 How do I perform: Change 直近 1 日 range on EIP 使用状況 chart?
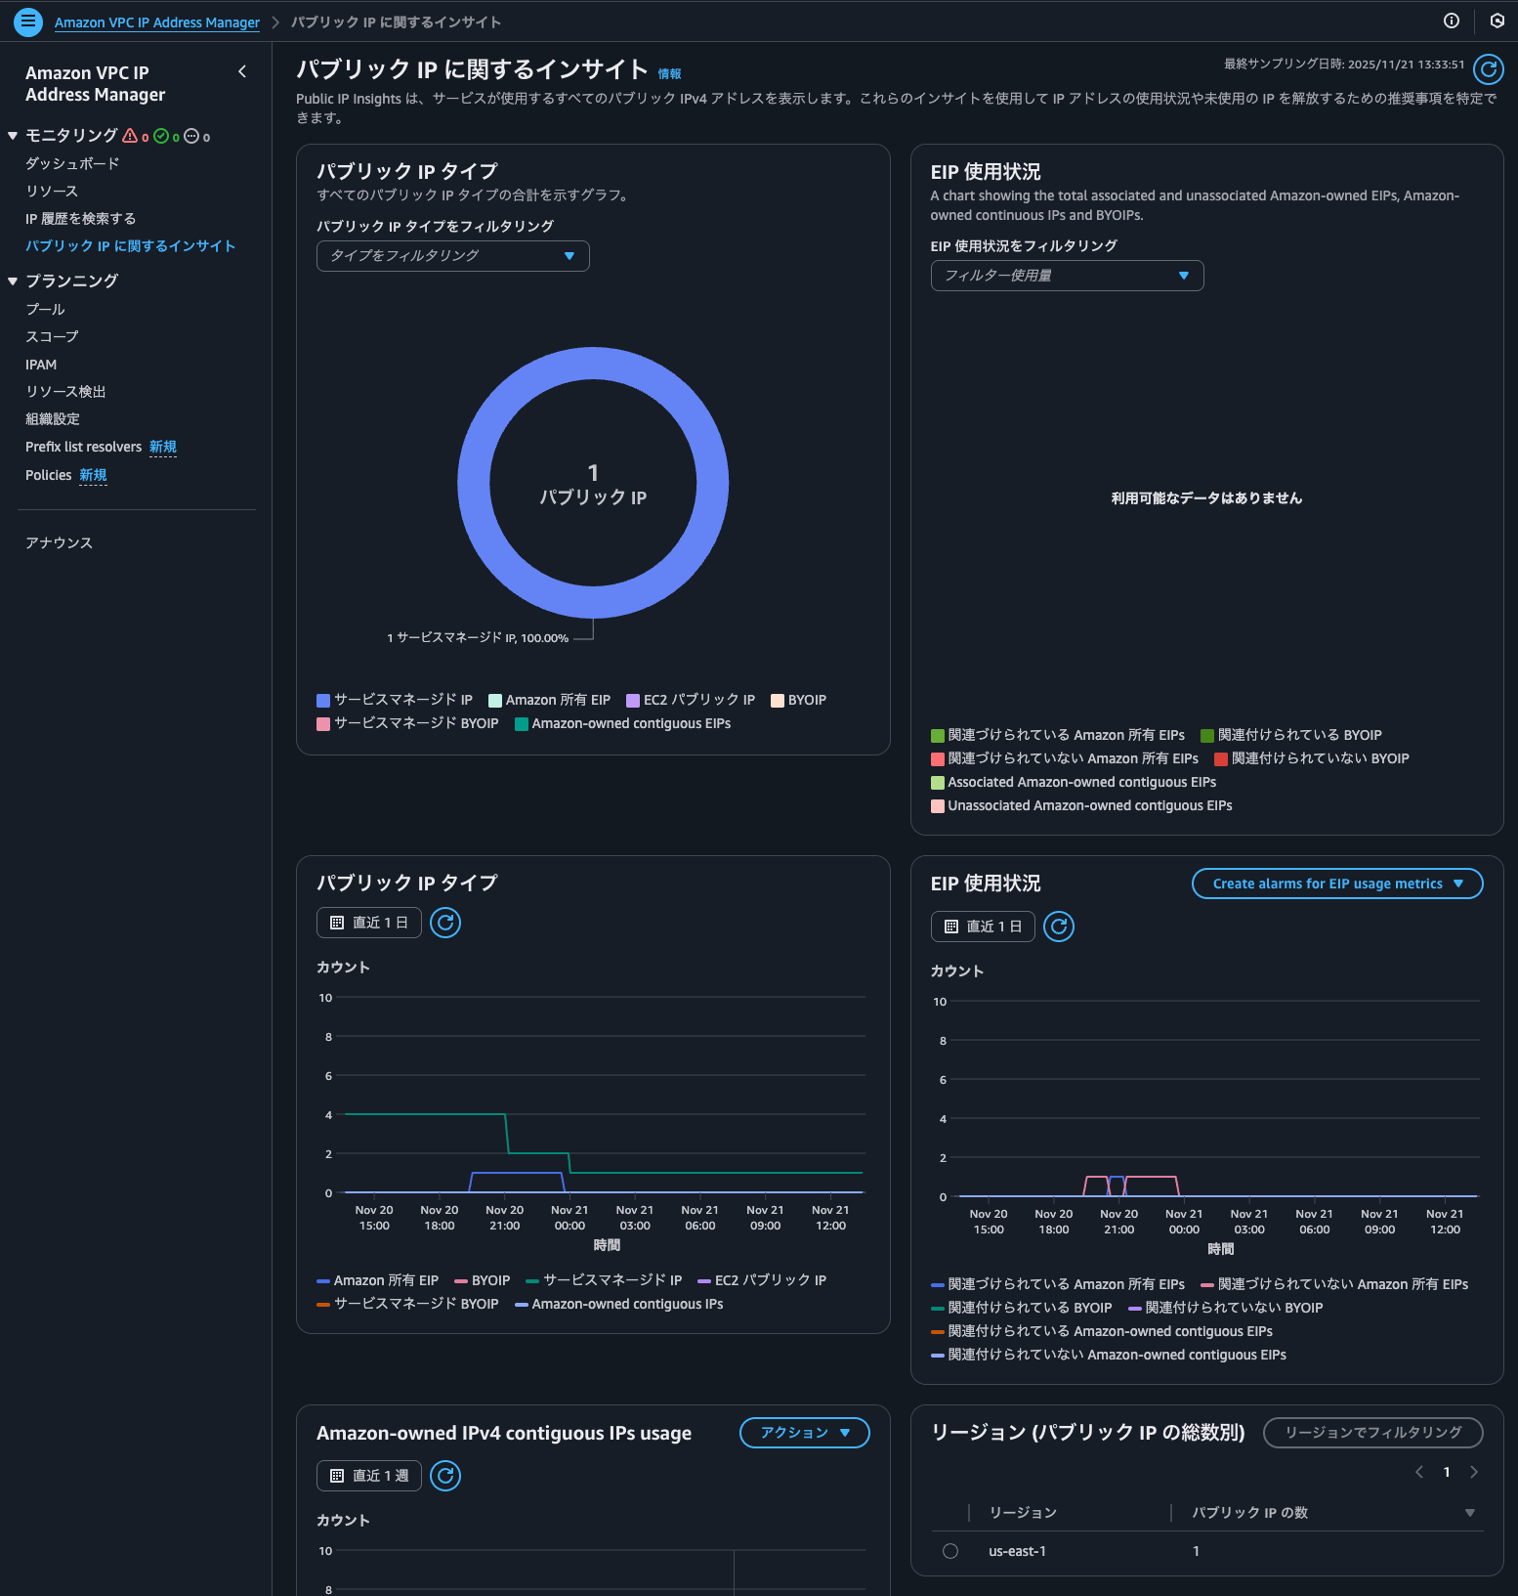click(983, 927)
